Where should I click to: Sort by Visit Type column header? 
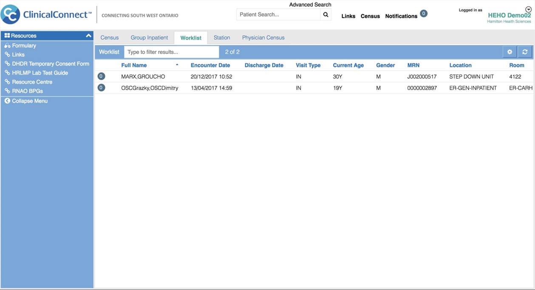308,65
